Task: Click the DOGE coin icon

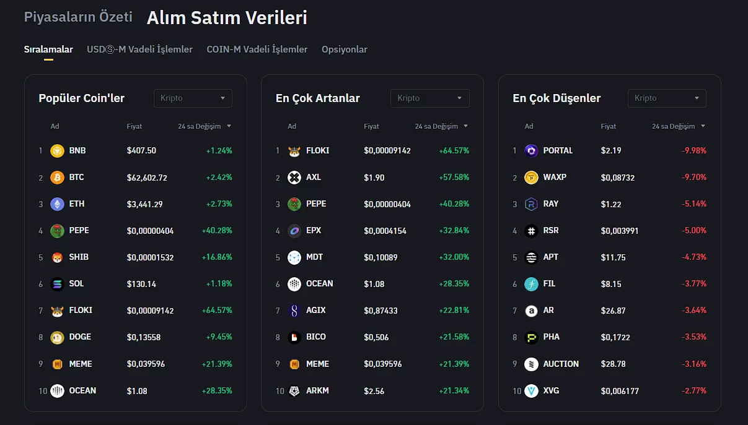Action: click(x=57, y=337)
